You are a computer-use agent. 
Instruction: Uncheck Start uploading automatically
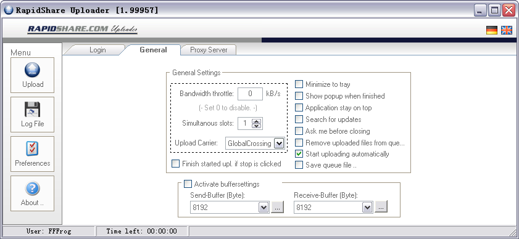299,154
